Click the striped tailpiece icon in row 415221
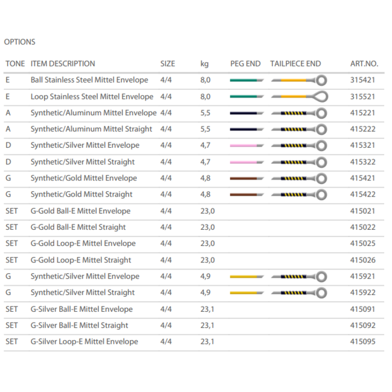Image resolution: width=392 pixels, height=392 pixels. [x=299, y=113]
